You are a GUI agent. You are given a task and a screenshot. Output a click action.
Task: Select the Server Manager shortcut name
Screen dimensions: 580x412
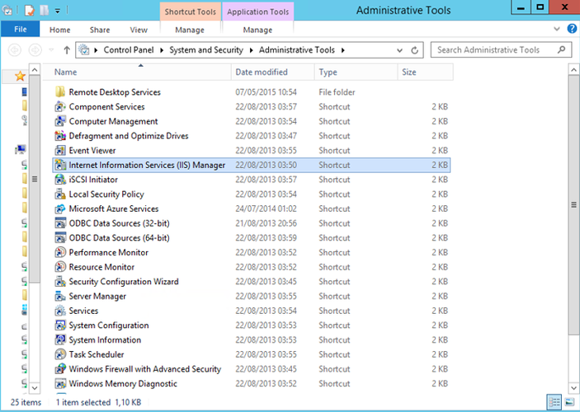tap(97, 297)
